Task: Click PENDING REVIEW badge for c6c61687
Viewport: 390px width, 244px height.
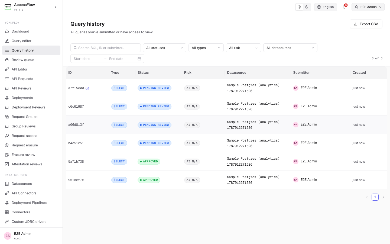Action: pyautogui.click(x=154, y=107)
